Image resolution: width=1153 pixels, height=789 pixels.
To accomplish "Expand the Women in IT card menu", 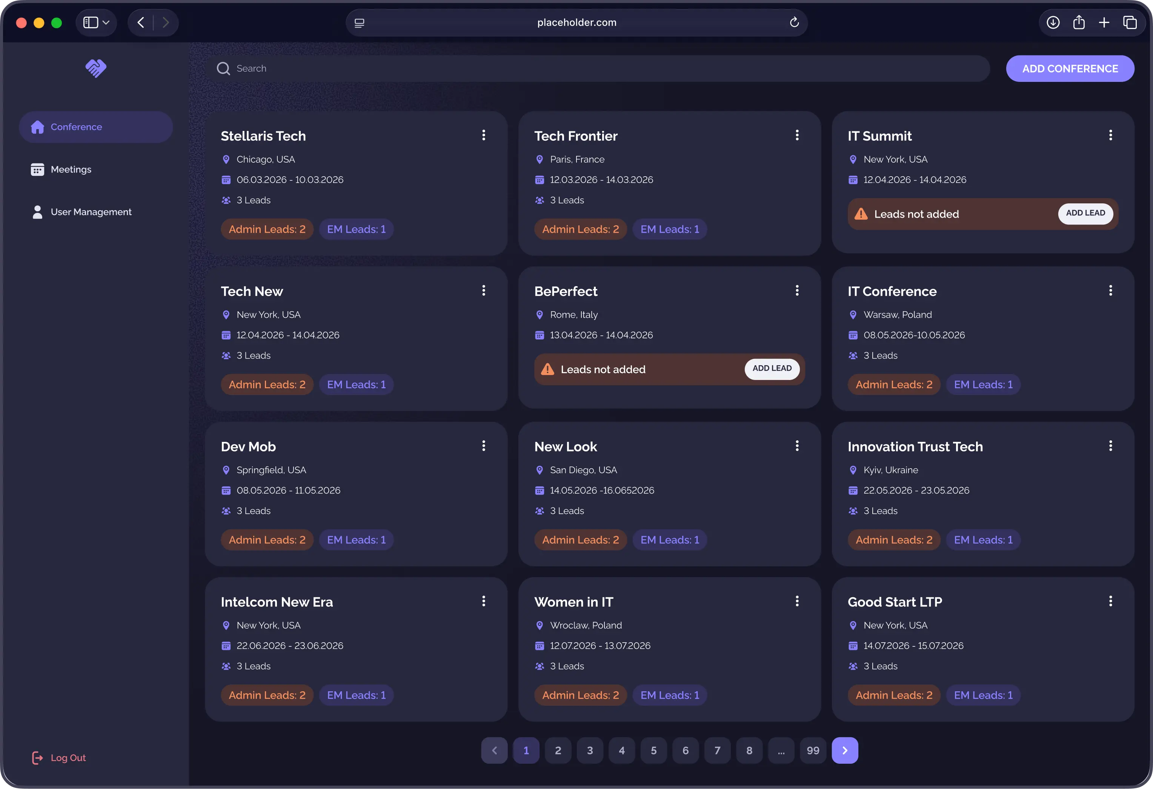I will (x=797, y=601).
